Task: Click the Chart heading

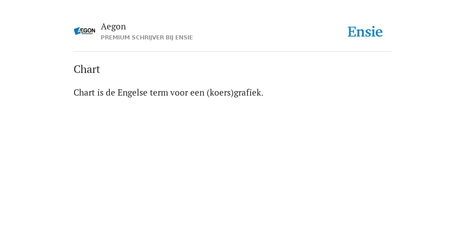Action: coord(87,69)
